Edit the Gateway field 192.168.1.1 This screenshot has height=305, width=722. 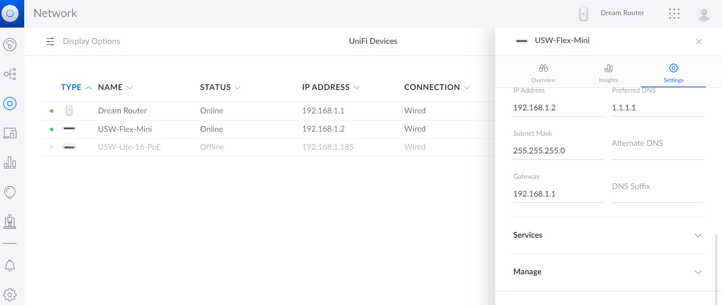[559, 194]
